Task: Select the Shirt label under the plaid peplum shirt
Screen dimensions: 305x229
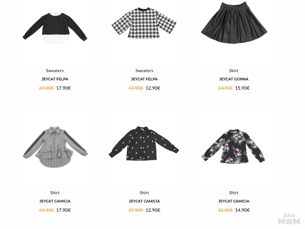Action: 55,193
